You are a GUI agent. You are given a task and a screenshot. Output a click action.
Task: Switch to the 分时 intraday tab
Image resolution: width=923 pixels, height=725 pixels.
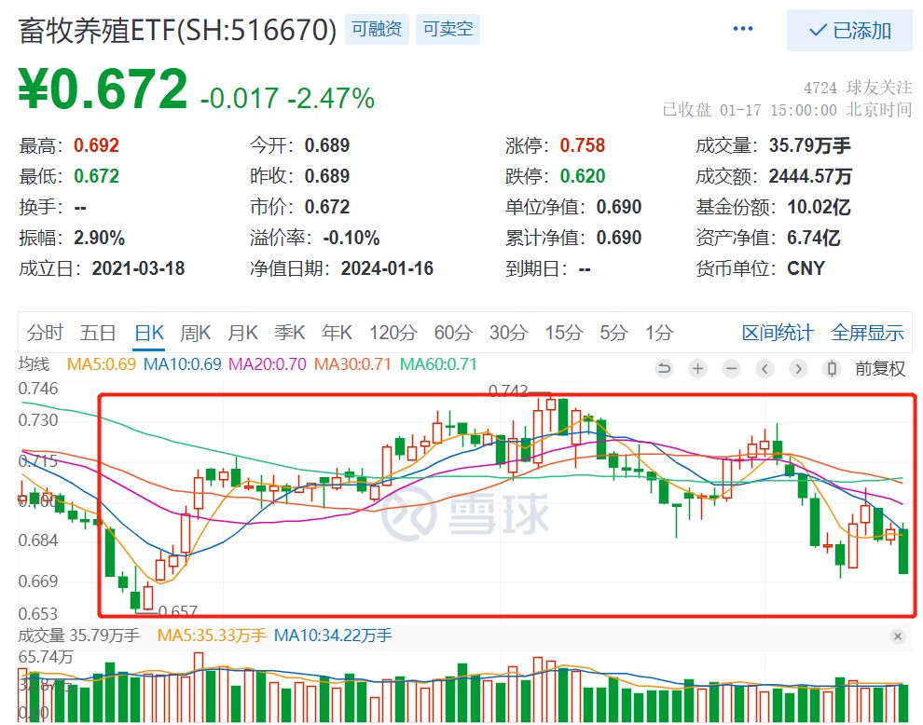coord(44,332)
